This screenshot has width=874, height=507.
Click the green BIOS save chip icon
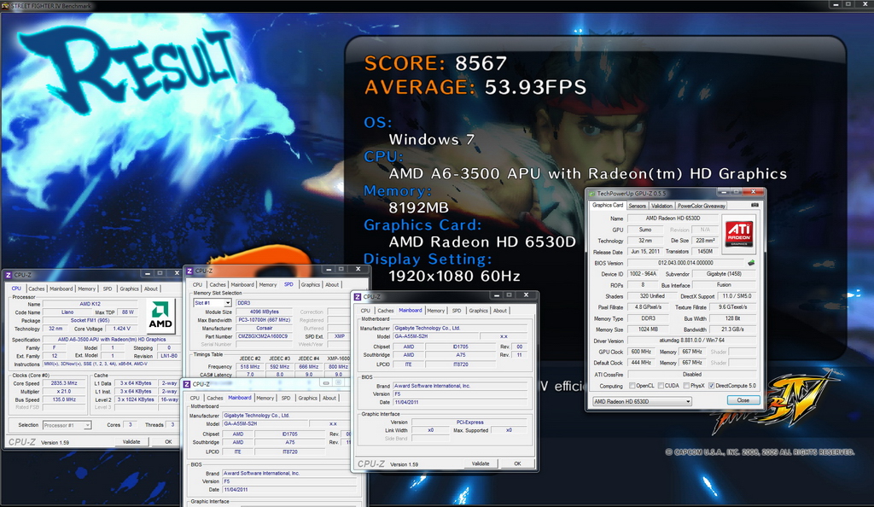(751, 262)
